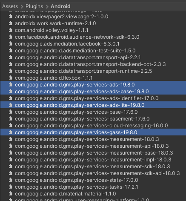Select play-services-measurement-sdk-18.0.3 file name
Screen dimensions: 186x201
[x=92, y=167]
